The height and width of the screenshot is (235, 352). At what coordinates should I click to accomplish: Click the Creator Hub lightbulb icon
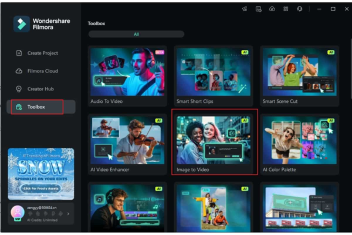point(19,89)
